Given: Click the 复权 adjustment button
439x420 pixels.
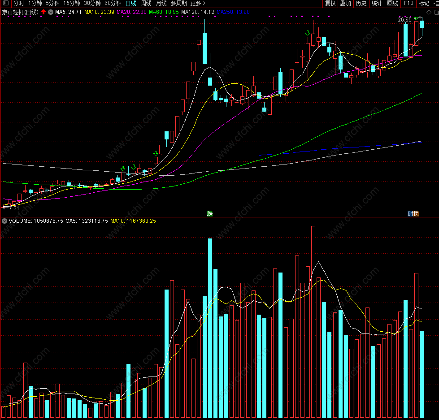Looking at the screenshot, I should (x=330, y=3).
